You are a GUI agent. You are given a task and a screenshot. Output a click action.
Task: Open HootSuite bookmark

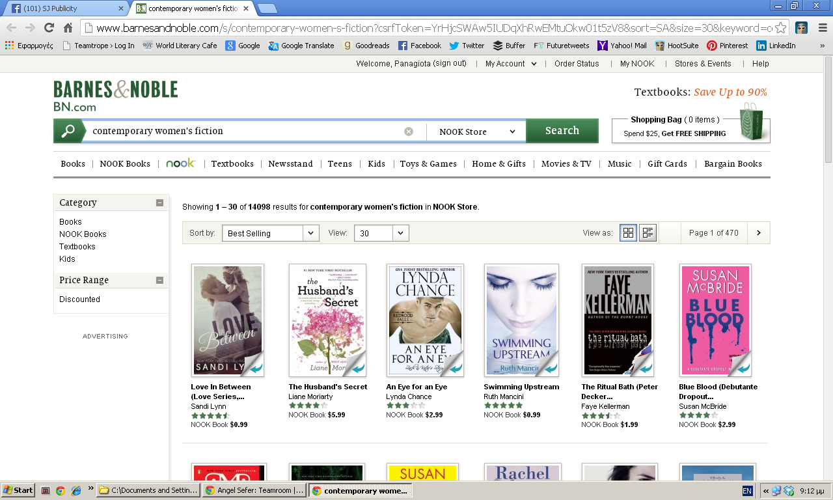(677, 46)
